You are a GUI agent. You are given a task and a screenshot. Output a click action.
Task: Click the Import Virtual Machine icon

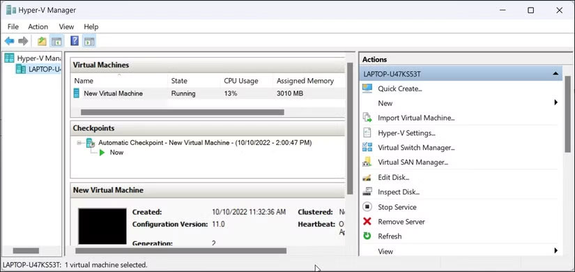[x=367, y=118]
